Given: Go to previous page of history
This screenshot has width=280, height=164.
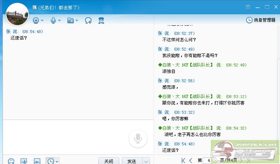Looking at the screenshot, I should 191,160.
